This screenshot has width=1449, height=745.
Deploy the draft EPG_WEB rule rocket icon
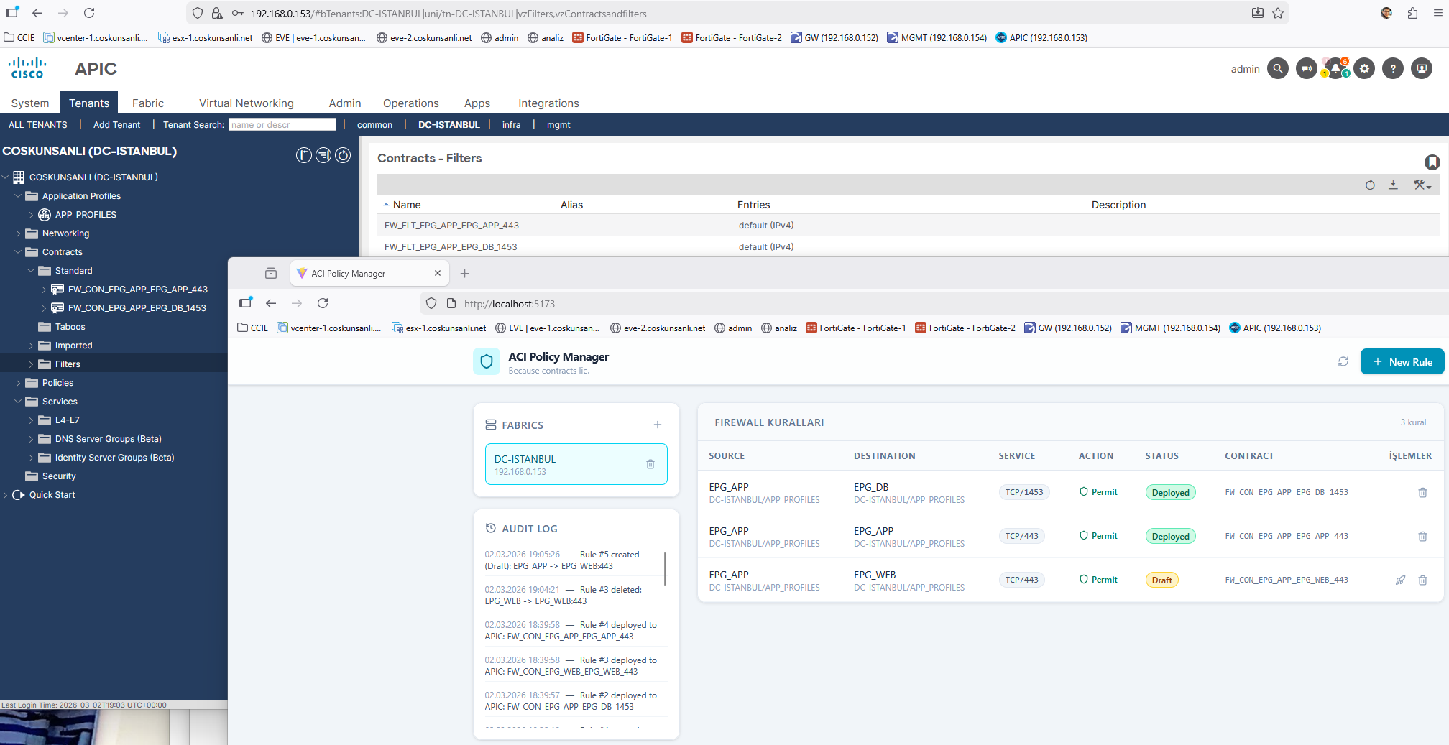tap(1400, 580)
